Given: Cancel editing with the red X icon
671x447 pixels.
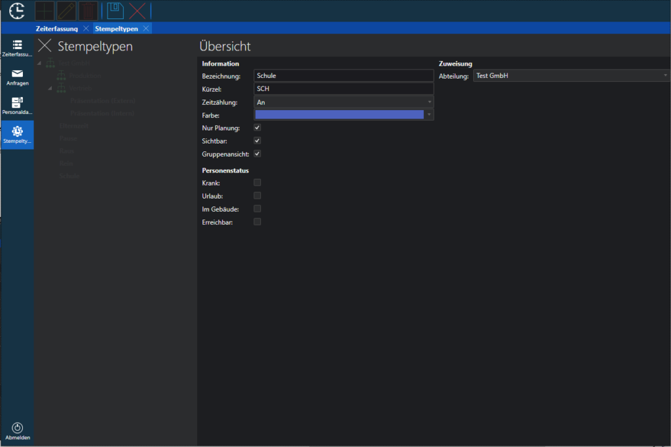Looking at the screenshot, I should click(x=138, y=11).
